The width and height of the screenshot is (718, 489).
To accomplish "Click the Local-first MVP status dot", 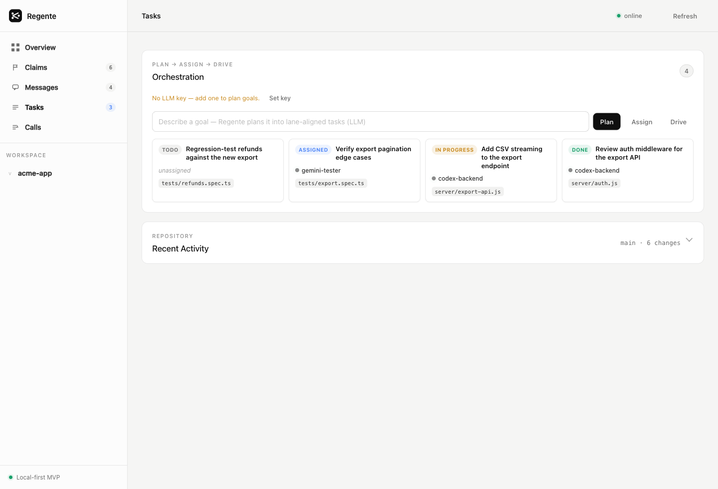I will pyautogui.click(x=10, y=477).
